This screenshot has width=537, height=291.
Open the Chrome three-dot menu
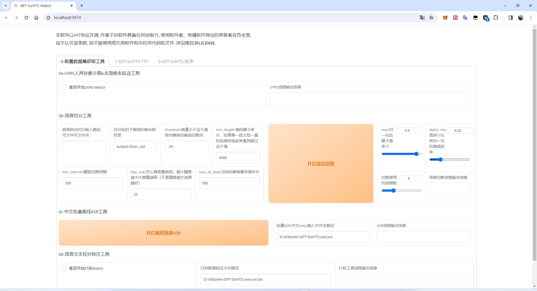coord(531,18)
